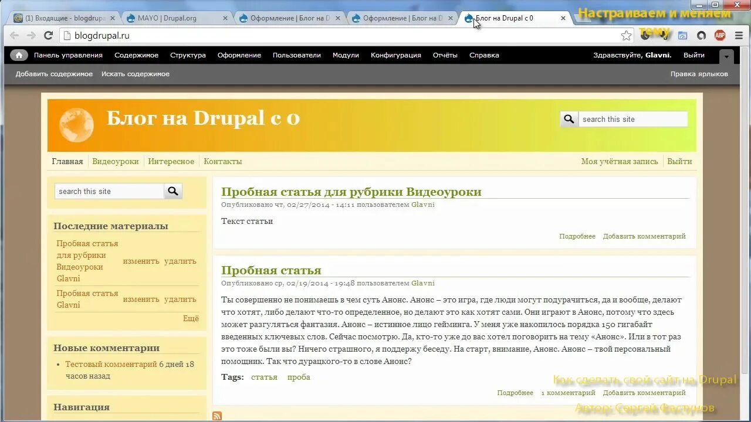Screen dimensions: 751x422
Task: Click author Glavni on first article
Action: (423, 205)
